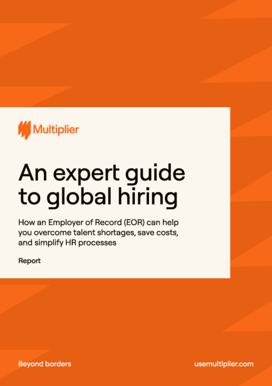The image size is (272, 386).
Task: Click the 'Report' label
Action: click(29, 261)
